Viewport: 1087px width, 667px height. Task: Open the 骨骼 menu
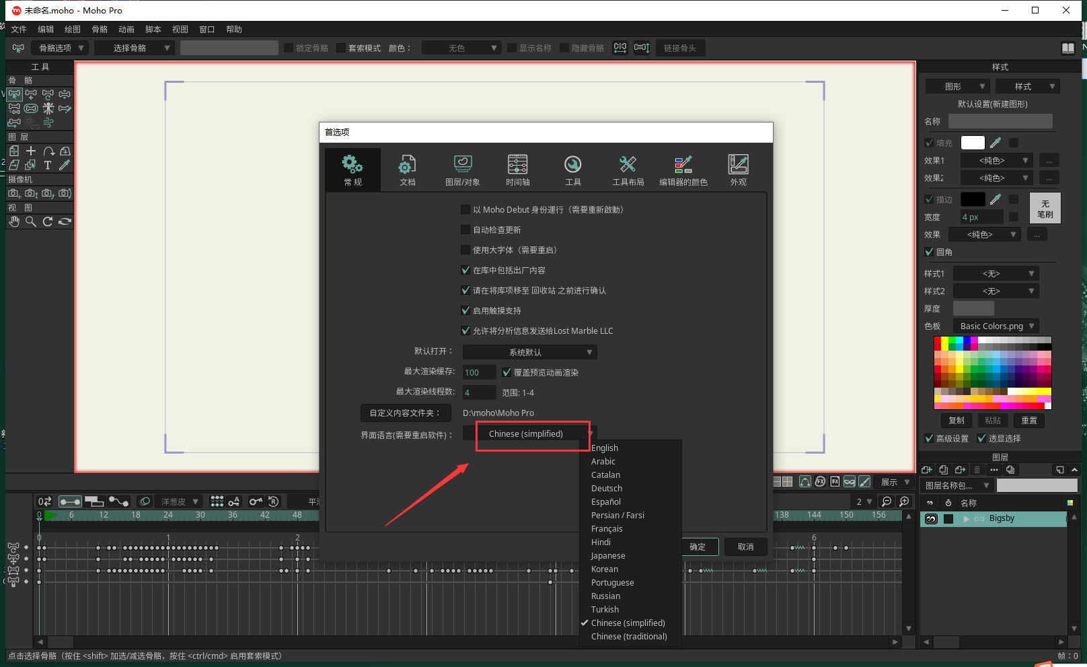(100, 29)
